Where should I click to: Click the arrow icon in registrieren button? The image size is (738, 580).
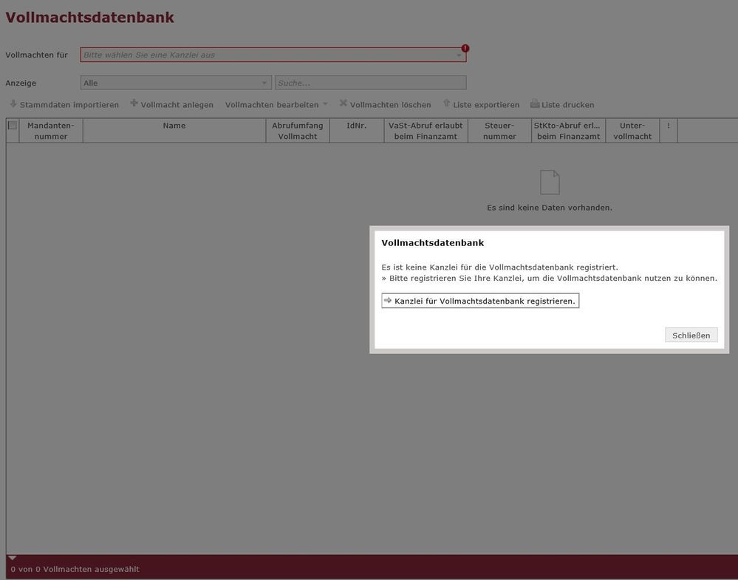pos(388,300)
